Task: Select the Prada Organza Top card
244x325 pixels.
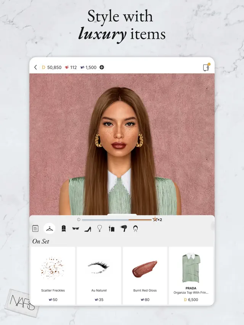Action: [191, 276]
